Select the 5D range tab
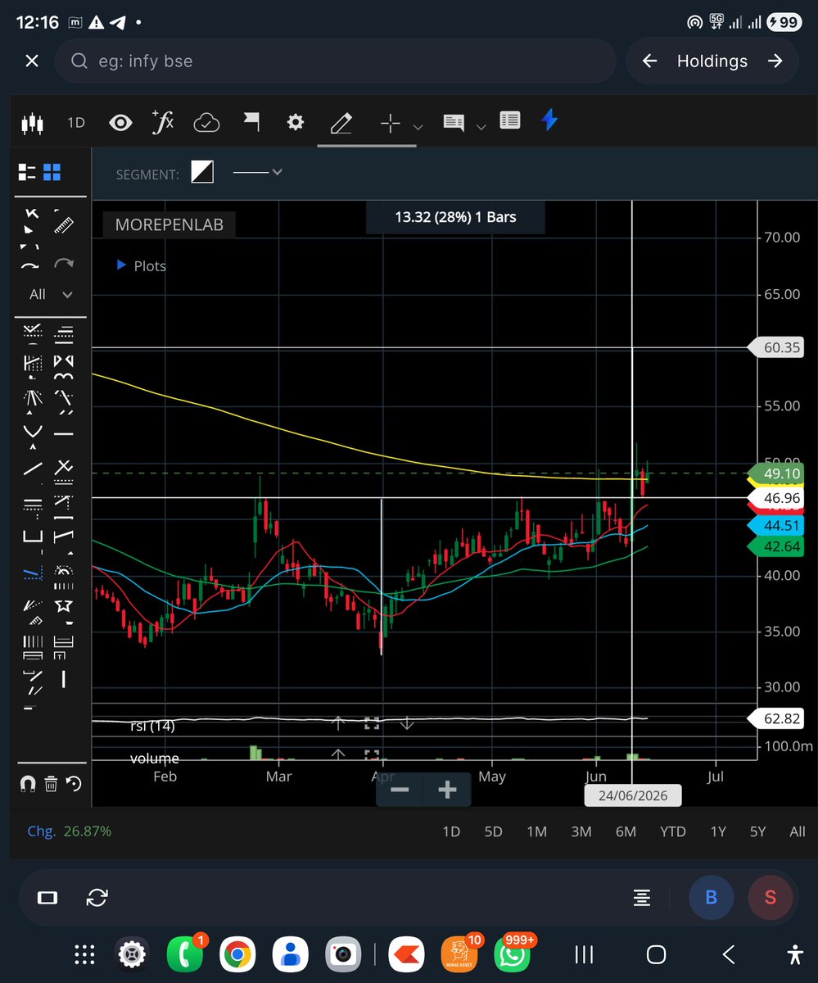Image resolution: width=818 pixels, height=983 pixels. tap(493, 831)
